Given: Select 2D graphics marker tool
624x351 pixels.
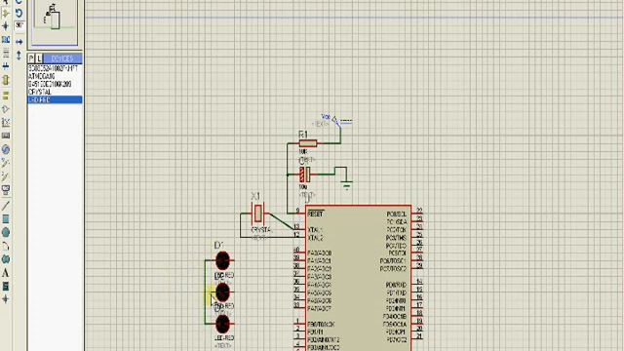Looking at the screenshot, I should 6,299.
